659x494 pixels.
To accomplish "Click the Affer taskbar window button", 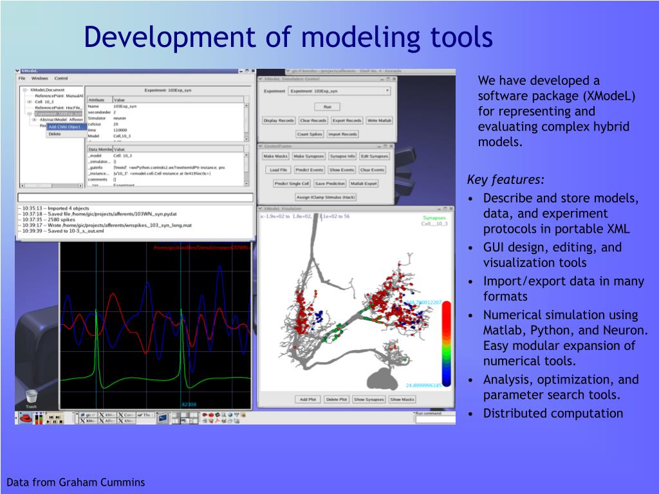I will (107, 421).
